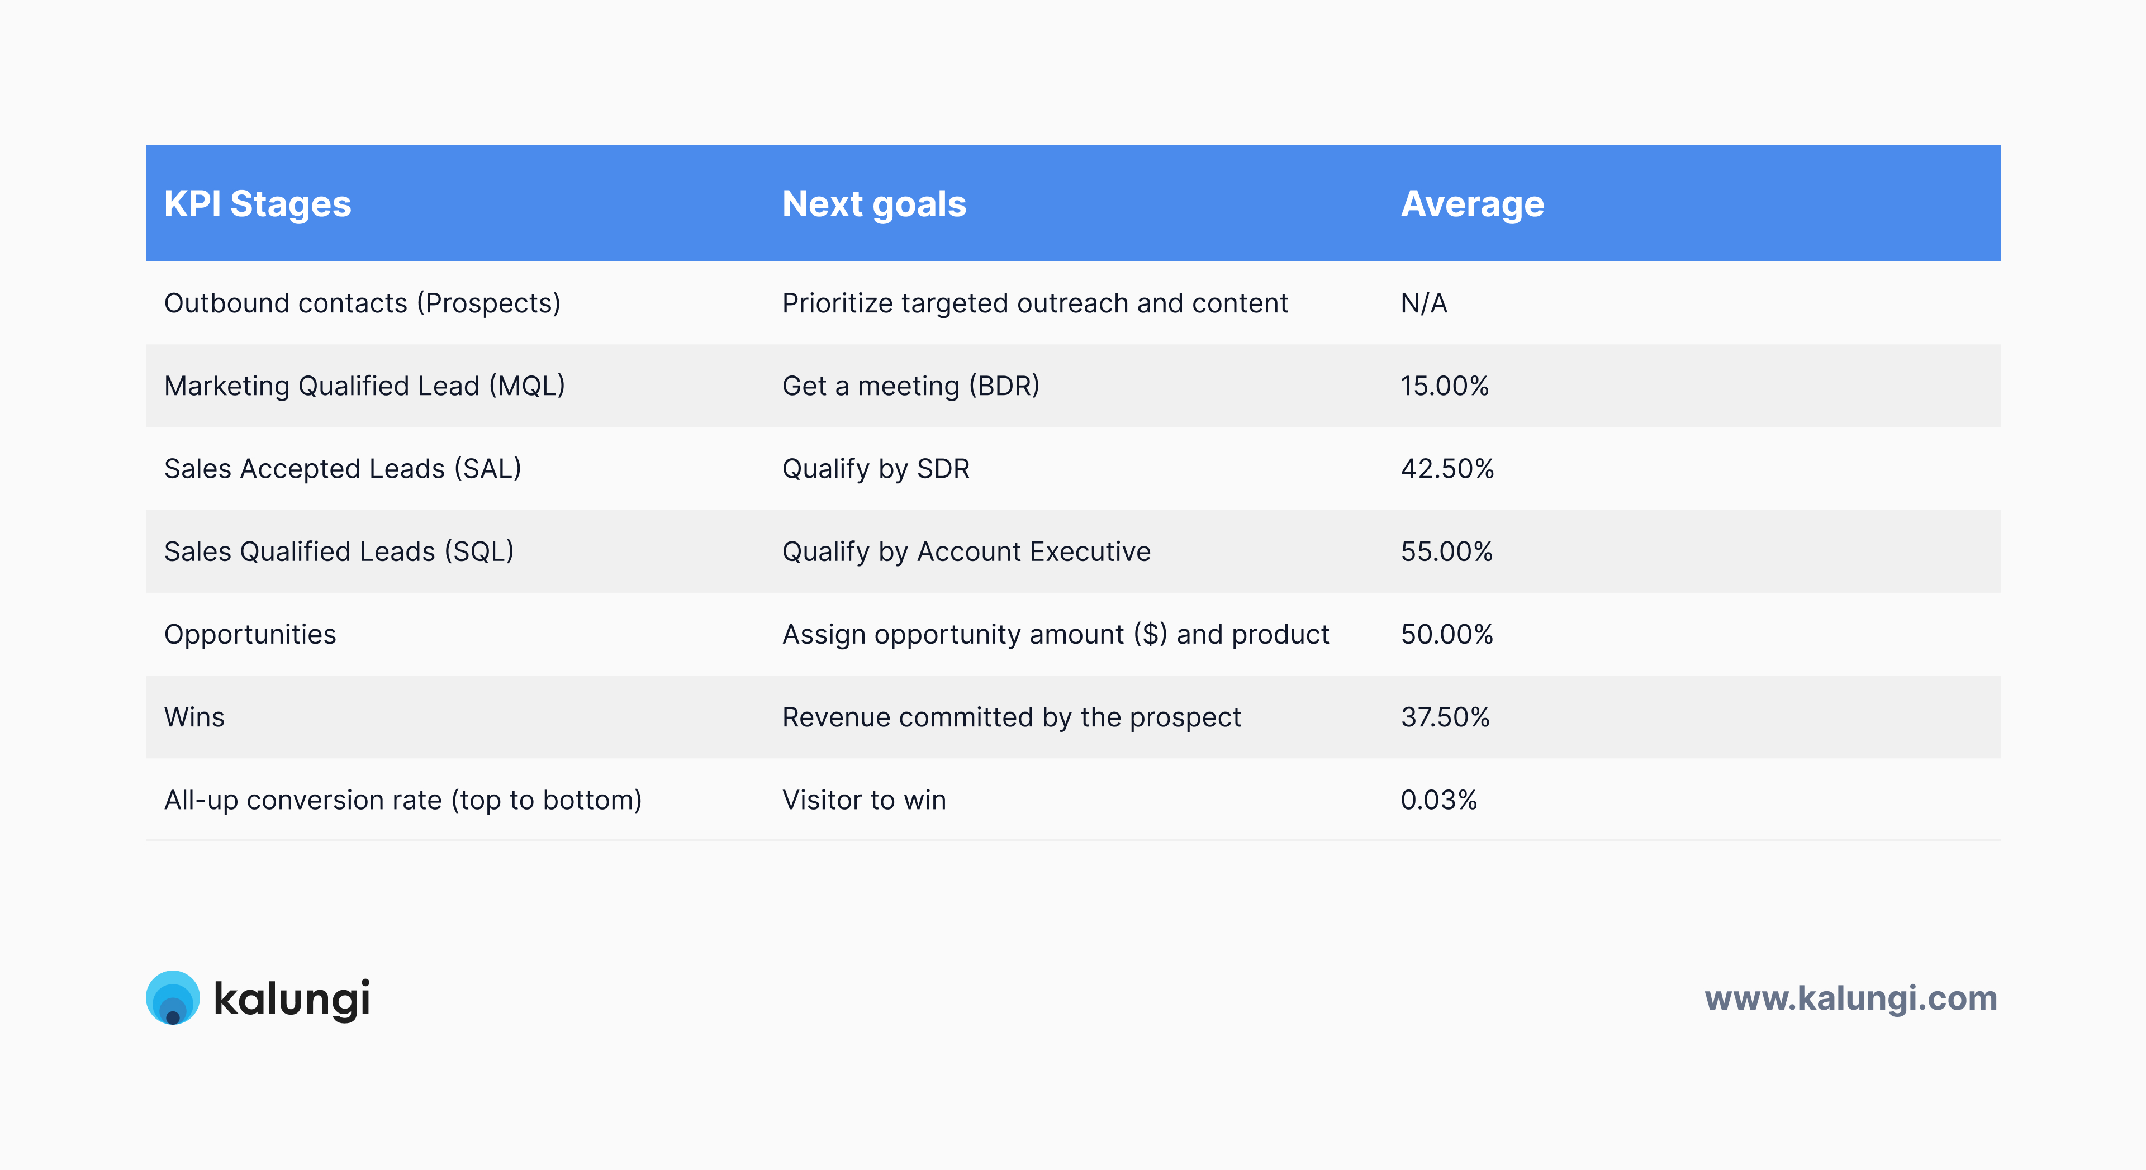Image resolution: width=2146 pixels, height=1170 pixels.
Task: Click the N/A average cell
Action: coord(1424,303)
